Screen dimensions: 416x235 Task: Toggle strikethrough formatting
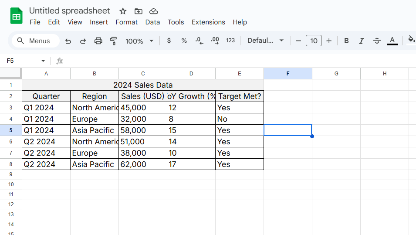tap(377, 41)
